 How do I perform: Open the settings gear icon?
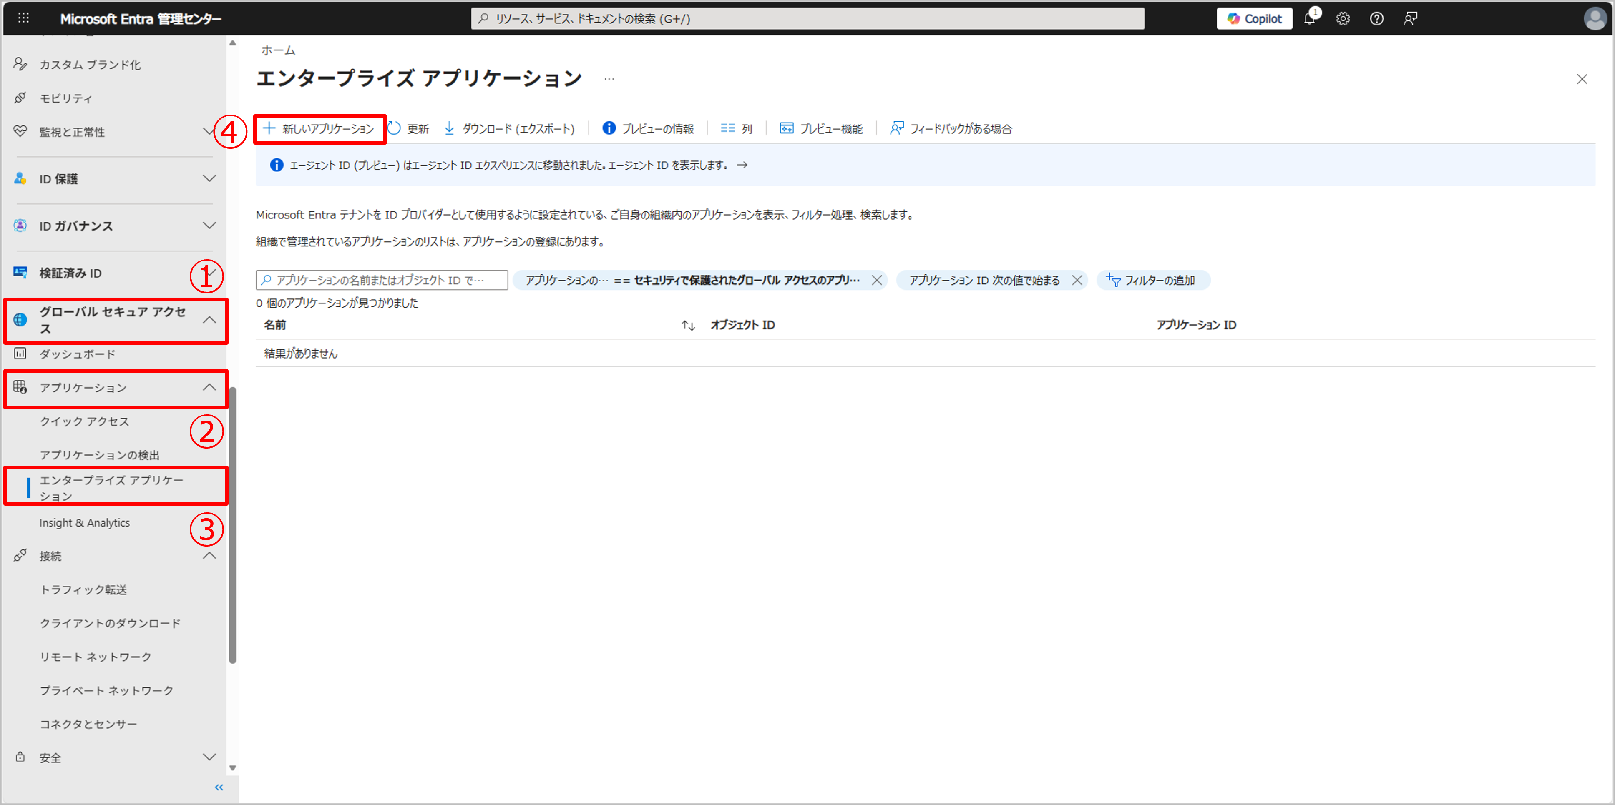pyautogui.click(x=1342, y=18)
